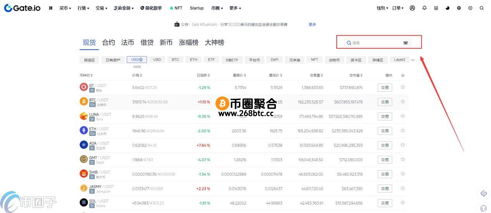Switch to the 大神榜 tab
Viewport: 491px width, 213px height.
coord(214,43)
